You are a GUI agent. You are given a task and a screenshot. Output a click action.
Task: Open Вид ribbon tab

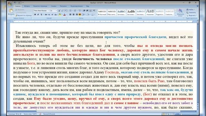click(x=88, y=6)
